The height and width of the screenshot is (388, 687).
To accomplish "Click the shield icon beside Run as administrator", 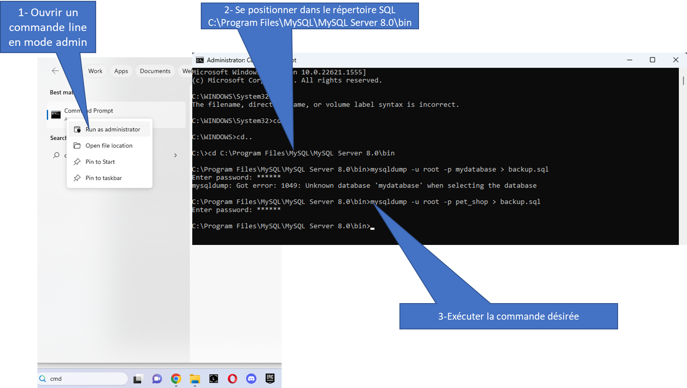I will pyautogui.click(x=77, y=129).
